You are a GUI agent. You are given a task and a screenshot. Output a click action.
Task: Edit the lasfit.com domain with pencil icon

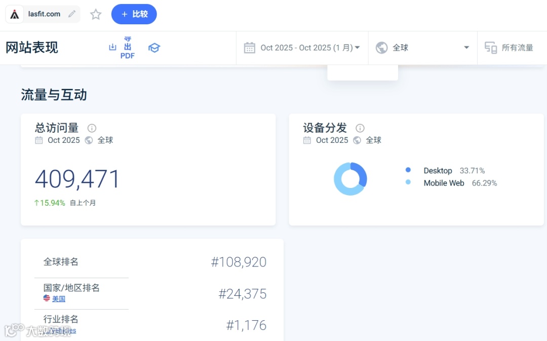click(x=72, y=14)
